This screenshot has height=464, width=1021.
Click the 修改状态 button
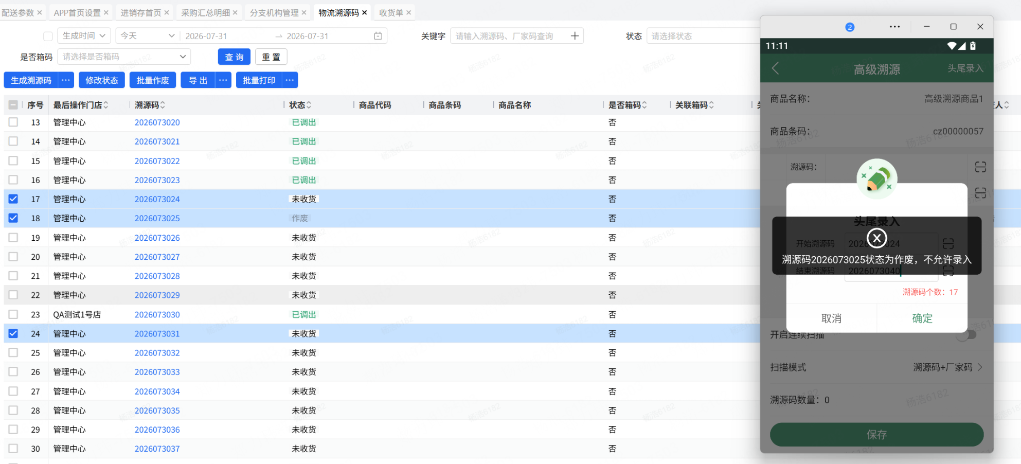[102, 80]
